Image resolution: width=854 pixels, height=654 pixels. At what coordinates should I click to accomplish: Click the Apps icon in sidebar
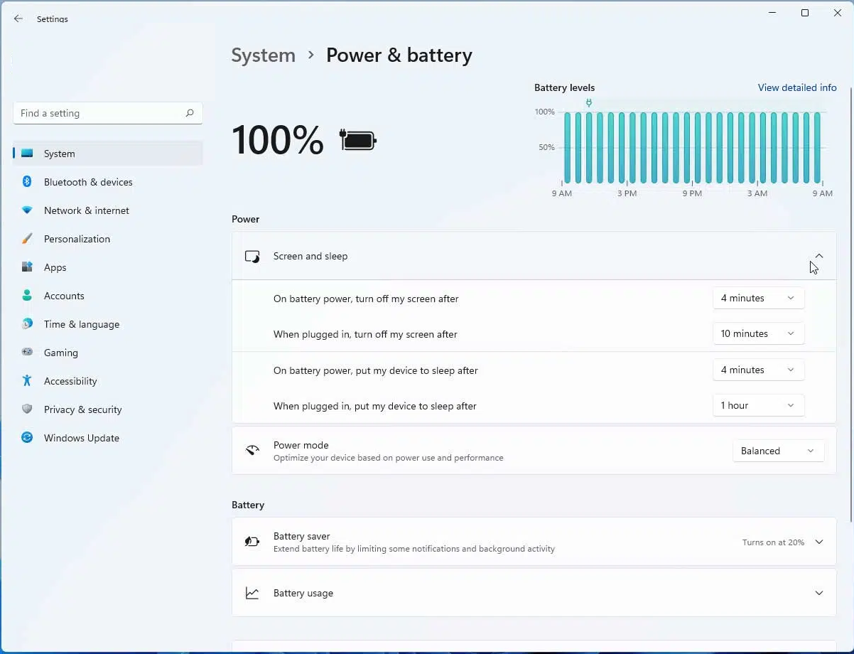click(x=27, y=267)
